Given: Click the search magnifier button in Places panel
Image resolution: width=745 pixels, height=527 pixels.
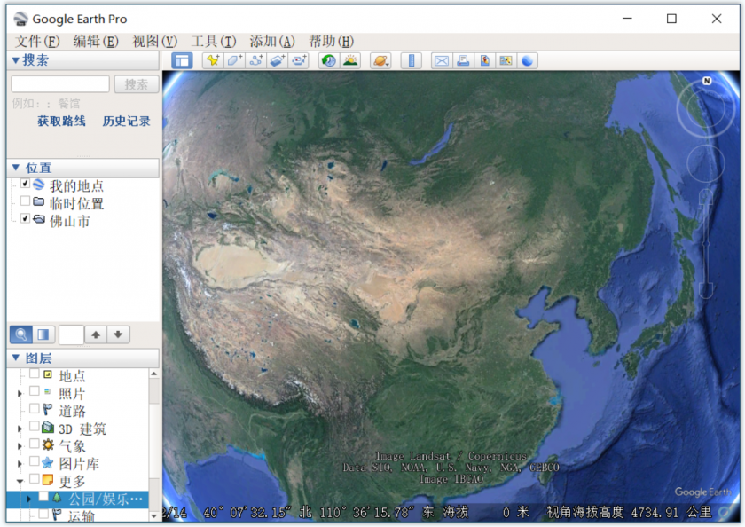Looking at the screenshot, I should (21, 334).
